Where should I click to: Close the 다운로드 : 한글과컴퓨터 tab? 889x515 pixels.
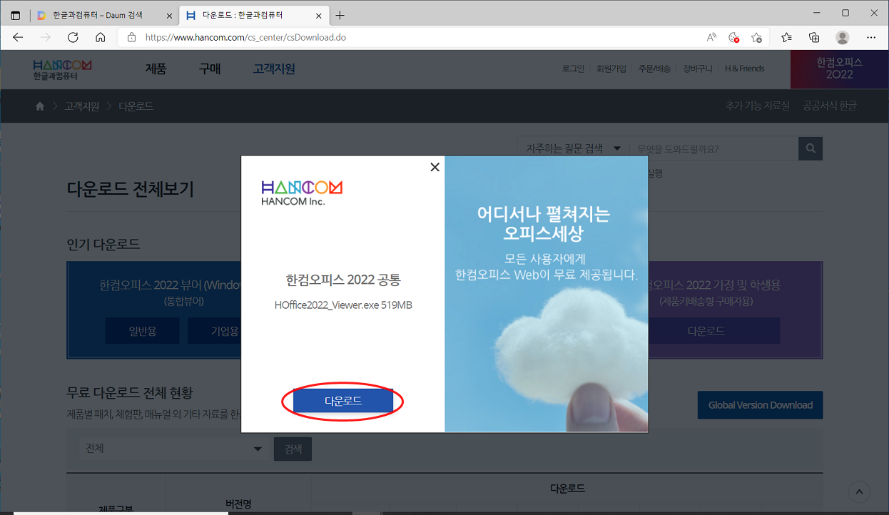319,15
